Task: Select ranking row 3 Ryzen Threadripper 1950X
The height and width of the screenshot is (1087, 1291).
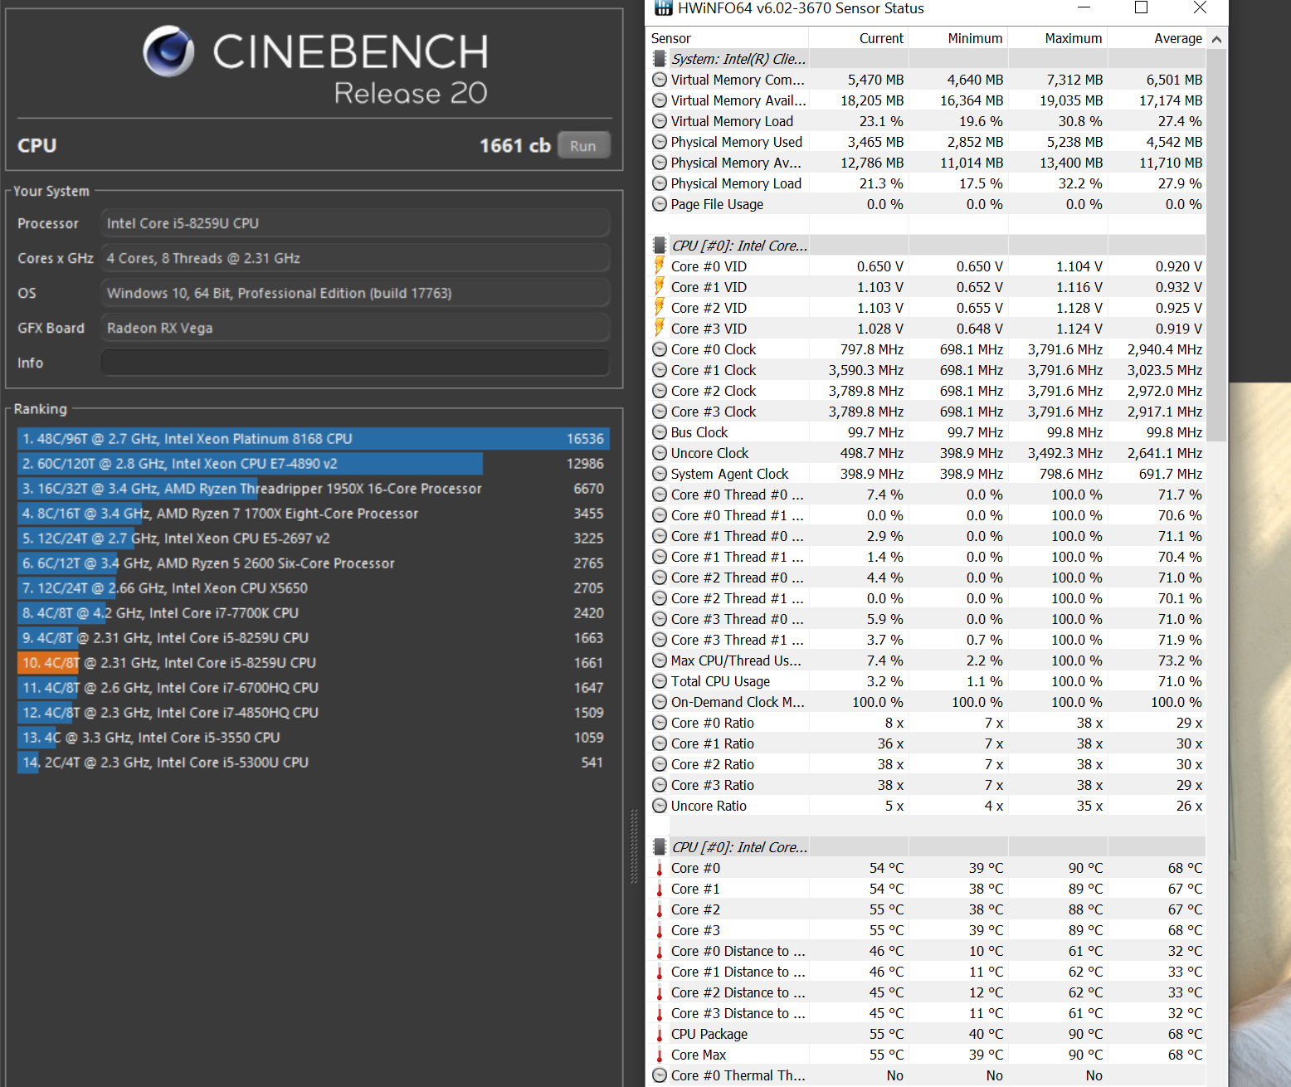Action: click(314, 489)
